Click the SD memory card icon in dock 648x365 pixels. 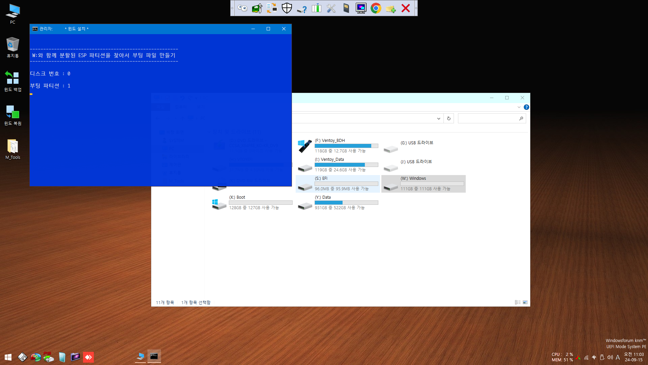point(346,8)
